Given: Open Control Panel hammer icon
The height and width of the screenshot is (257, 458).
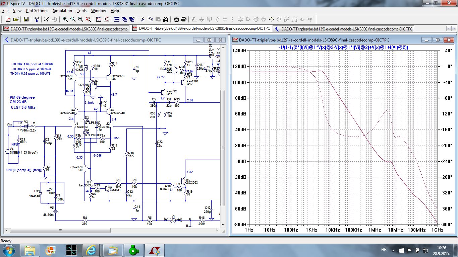Looking at the screenshot, I should [36, 19].
